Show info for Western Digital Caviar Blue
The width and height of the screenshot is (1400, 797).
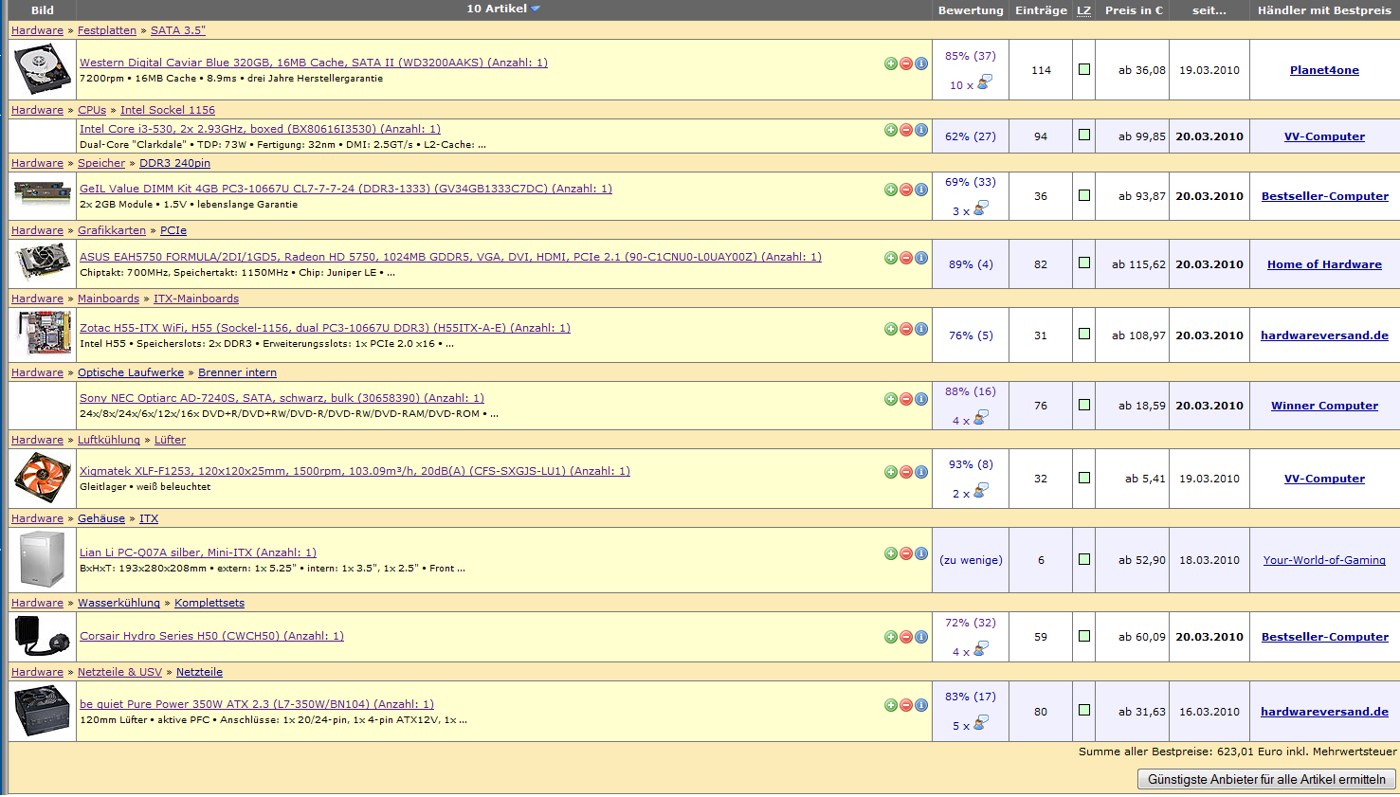[921, 63]
